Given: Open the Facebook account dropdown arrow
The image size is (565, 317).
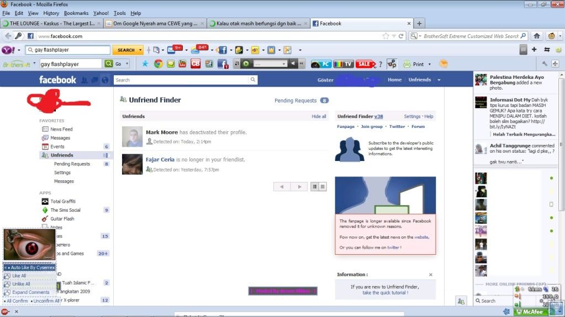Looking at the screenshot, I should (x=439, y=80).
